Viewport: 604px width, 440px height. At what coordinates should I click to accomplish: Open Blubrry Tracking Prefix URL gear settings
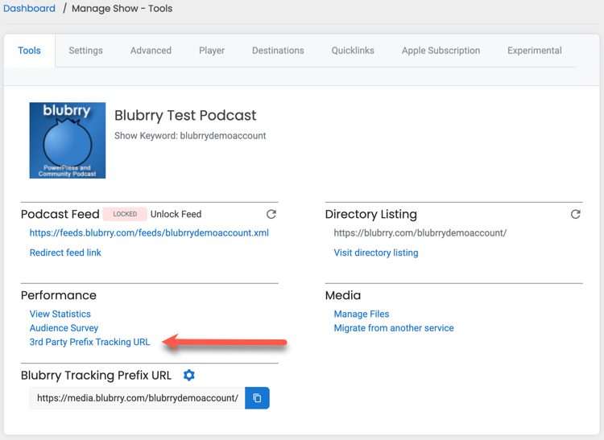coord(188,375)
